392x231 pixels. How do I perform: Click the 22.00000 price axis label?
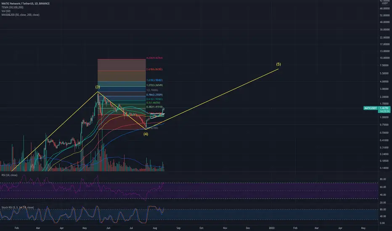pos(384,38)
